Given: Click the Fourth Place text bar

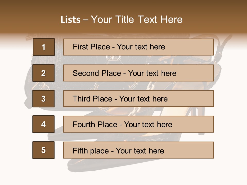Looking at the screenshot, I should 138,124.
